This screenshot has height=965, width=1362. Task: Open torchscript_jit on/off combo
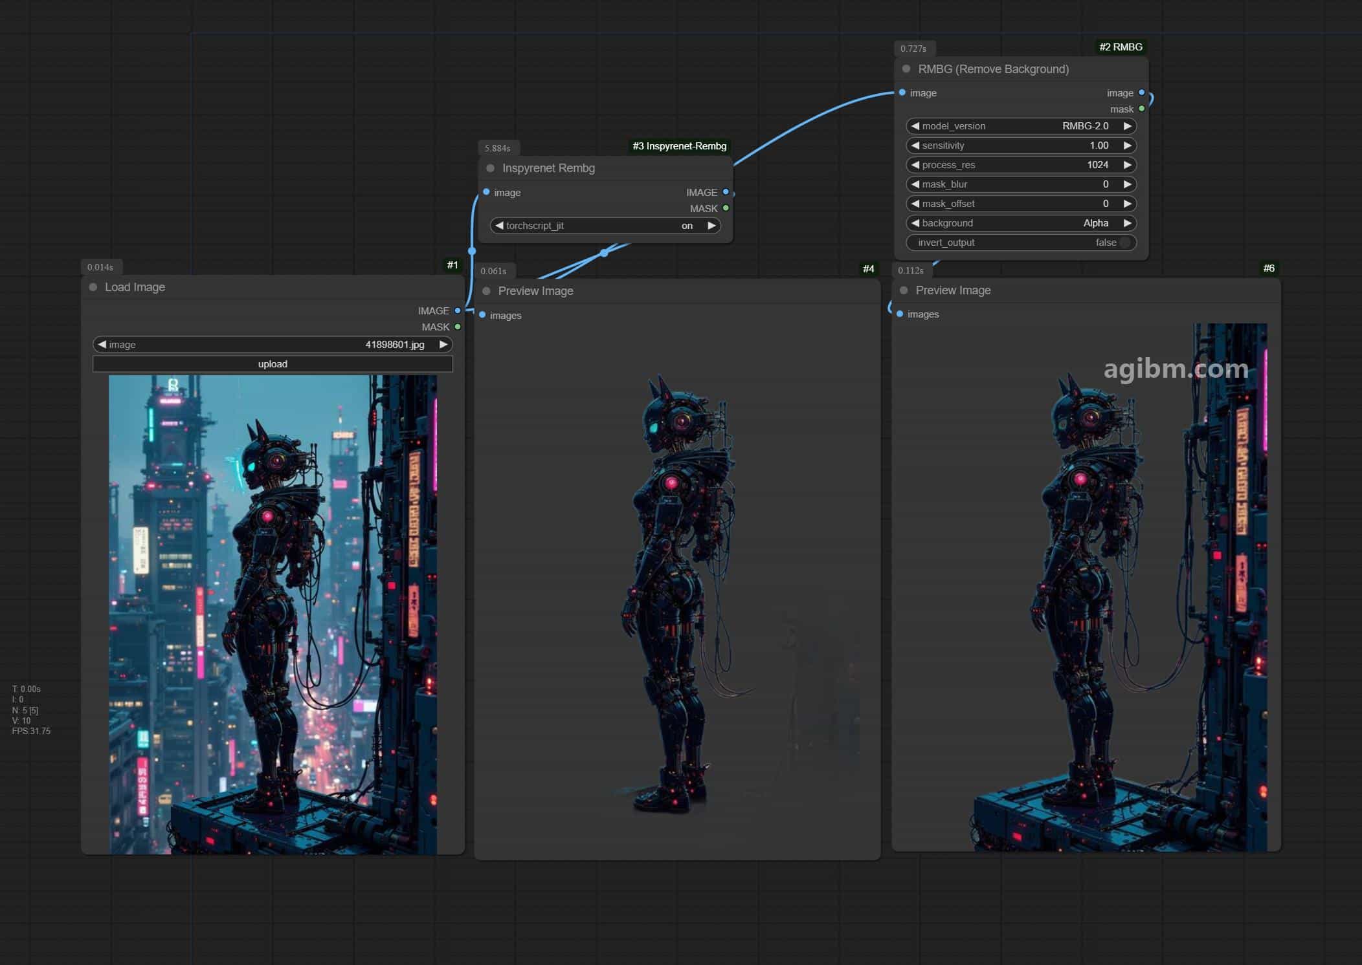tap(605, 226)
